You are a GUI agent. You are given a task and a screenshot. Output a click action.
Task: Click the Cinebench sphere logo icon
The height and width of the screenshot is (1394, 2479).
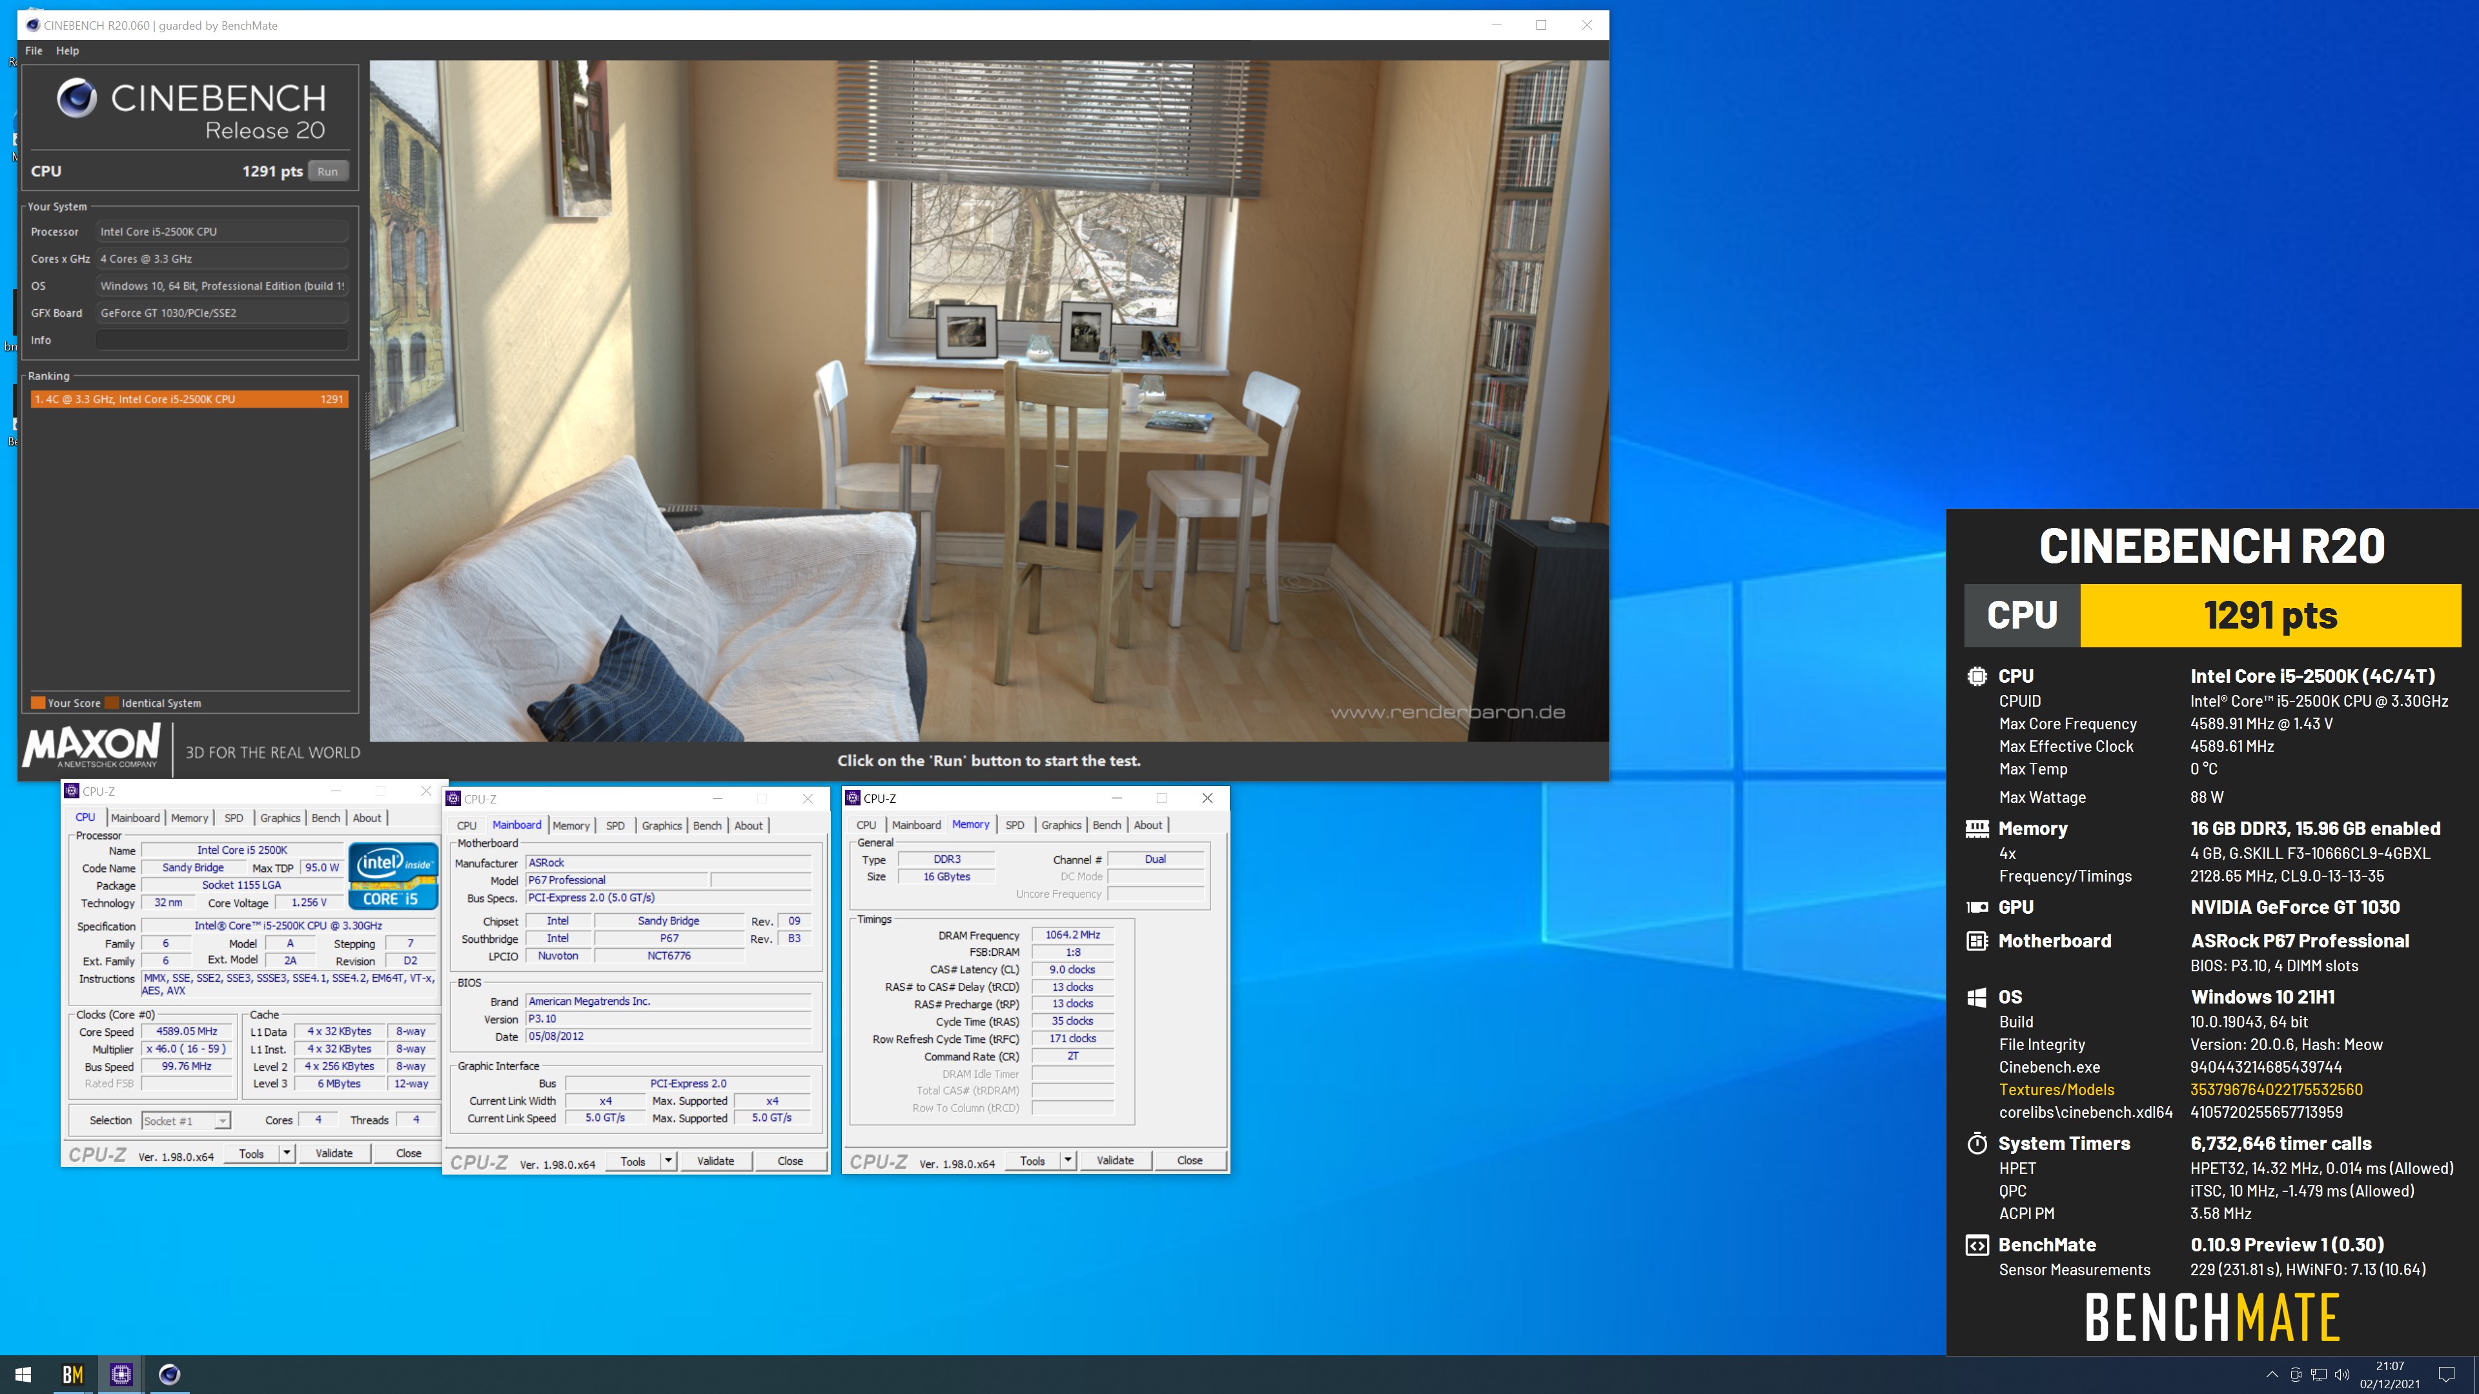pyautogui.click(x=76, y=98)
